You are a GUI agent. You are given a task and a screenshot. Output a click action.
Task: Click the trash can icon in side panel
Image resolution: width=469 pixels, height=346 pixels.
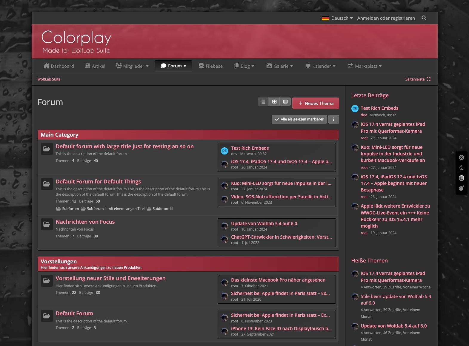pyautogui.click(x=461, y=178)
